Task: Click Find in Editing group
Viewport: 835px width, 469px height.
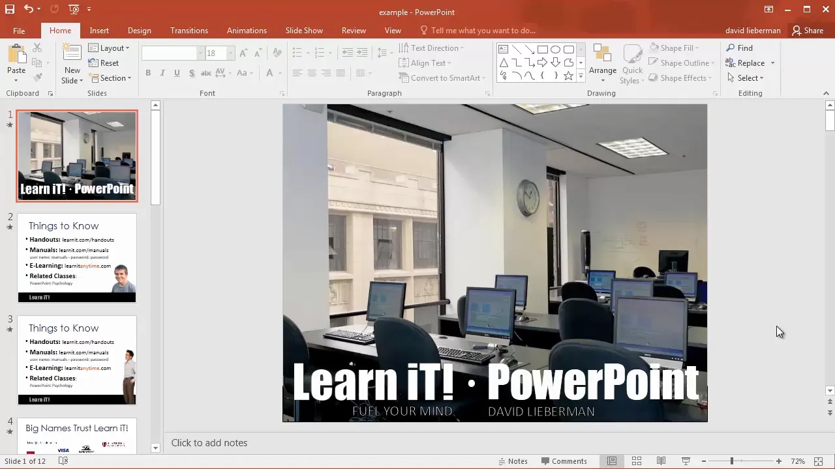Action: click(x=740, y=48)
